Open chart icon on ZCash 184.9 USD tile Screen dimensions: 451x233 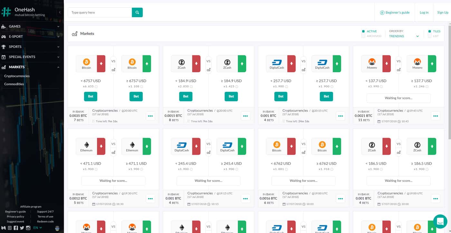click(x=208, y=69)
